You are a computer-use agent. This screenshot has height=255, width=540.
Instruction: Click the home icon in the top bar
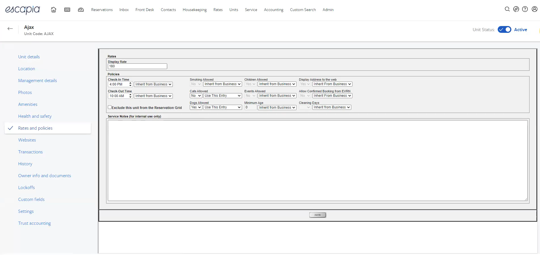[x=53, y=10]
